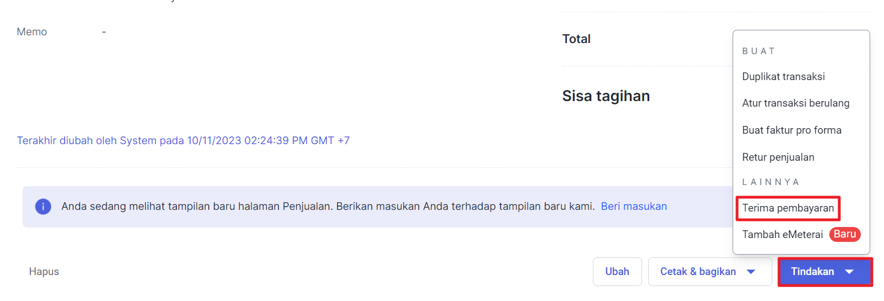Open the Beri masukan feedback link

tap(633, 207)
